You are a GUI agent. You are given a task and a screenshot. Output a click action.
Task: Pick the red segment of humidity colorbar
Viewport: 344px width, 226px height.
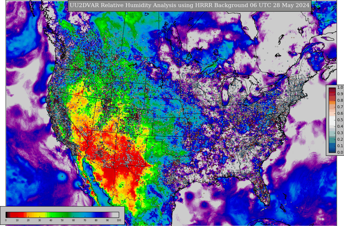point(17,215)
